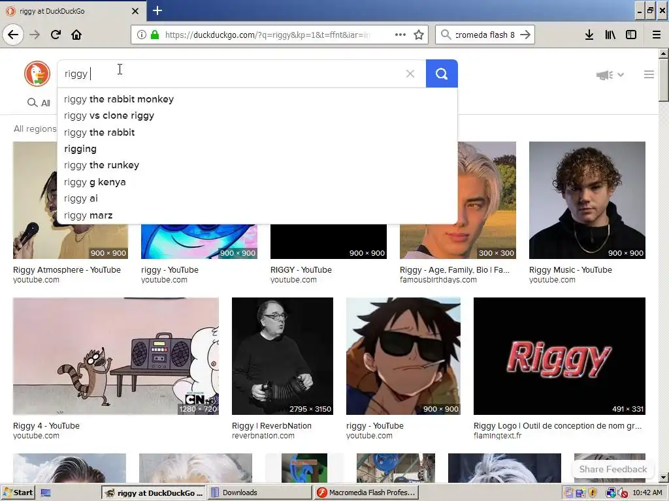Open Riggy Music curly-hair thumbnail
This screenshot has width=669, height=501.
[x=587, y=200]
